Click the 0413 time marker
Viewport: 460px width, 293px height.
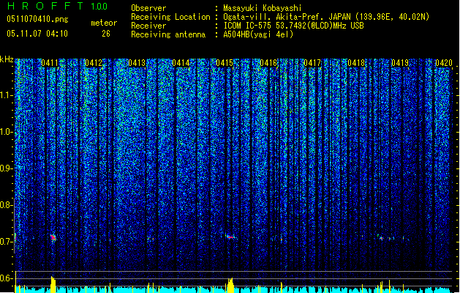click(137, 63)
